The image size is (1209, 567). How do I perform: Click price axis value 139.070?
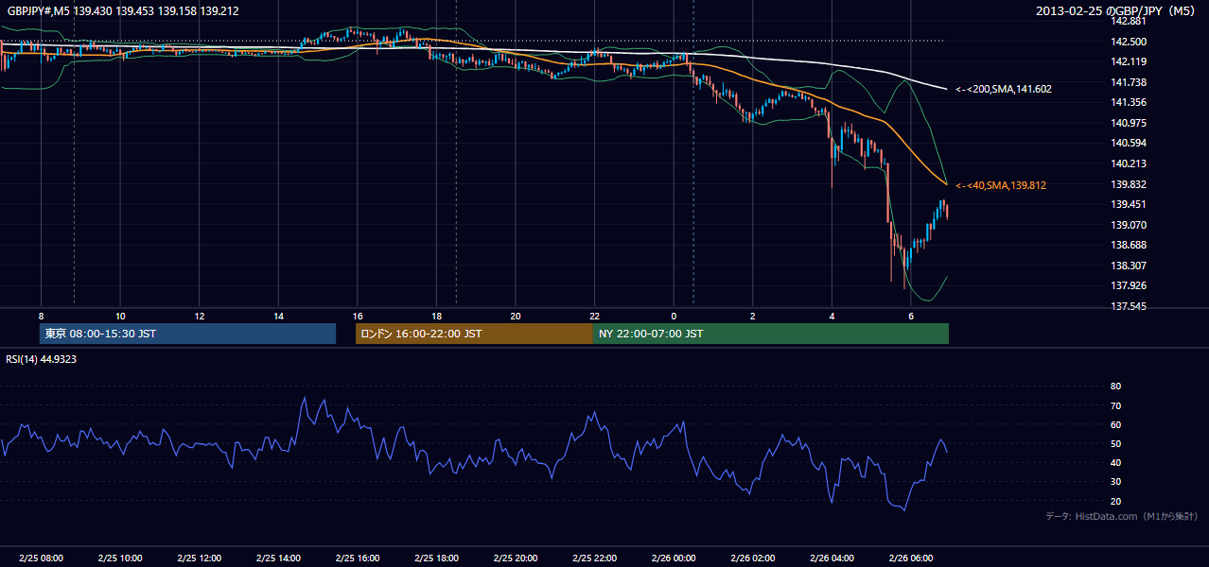[x=1128, y=225]
